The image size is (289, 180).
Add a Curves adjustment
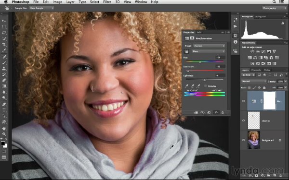(x=263, y=52)
